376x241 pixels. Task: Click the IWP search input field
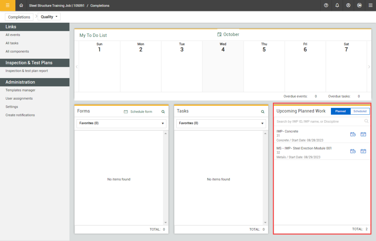[x=319, y=121]
